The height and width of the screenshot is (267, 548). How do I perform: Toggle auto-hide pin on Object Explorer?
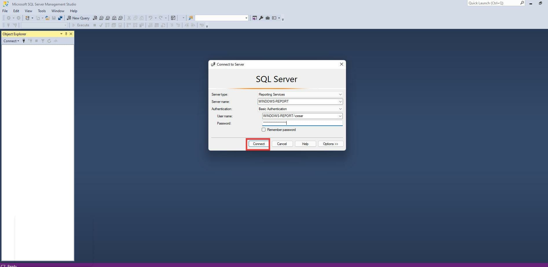coord(66,34)
